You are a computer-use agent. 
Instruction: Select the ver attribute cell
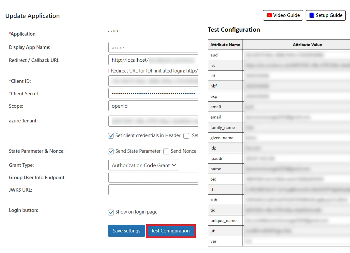pos(225,241)
